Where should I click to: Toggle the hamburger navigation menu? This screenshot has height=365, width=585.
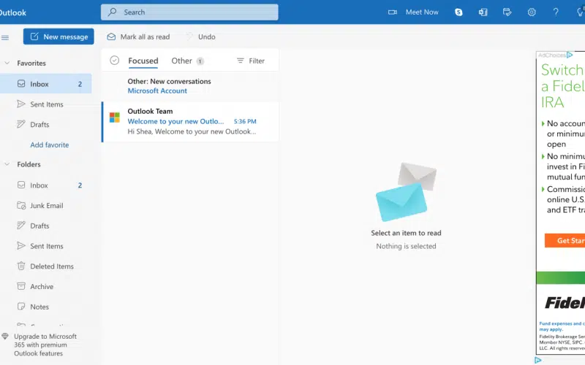coord(6,36)
